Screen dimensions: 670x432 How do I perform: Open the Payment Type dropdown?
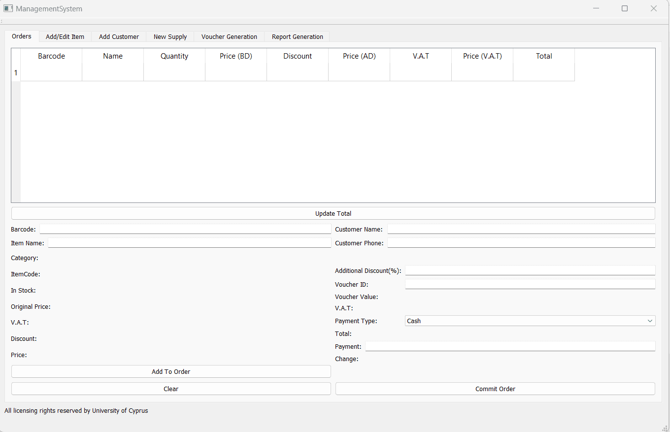(530, 321)
